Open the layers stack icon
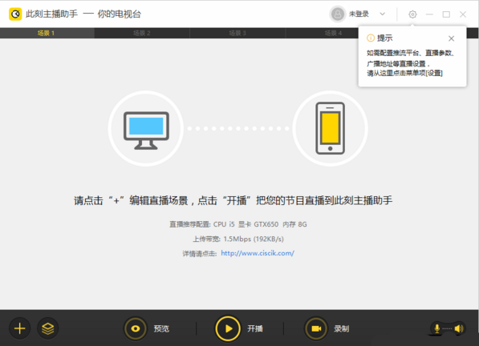479x346 pixels. [x=48, y=328]
